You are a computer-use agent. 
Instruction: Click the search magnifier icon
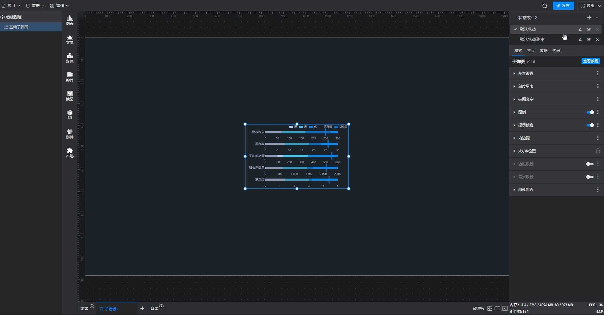tap(545, 6)
